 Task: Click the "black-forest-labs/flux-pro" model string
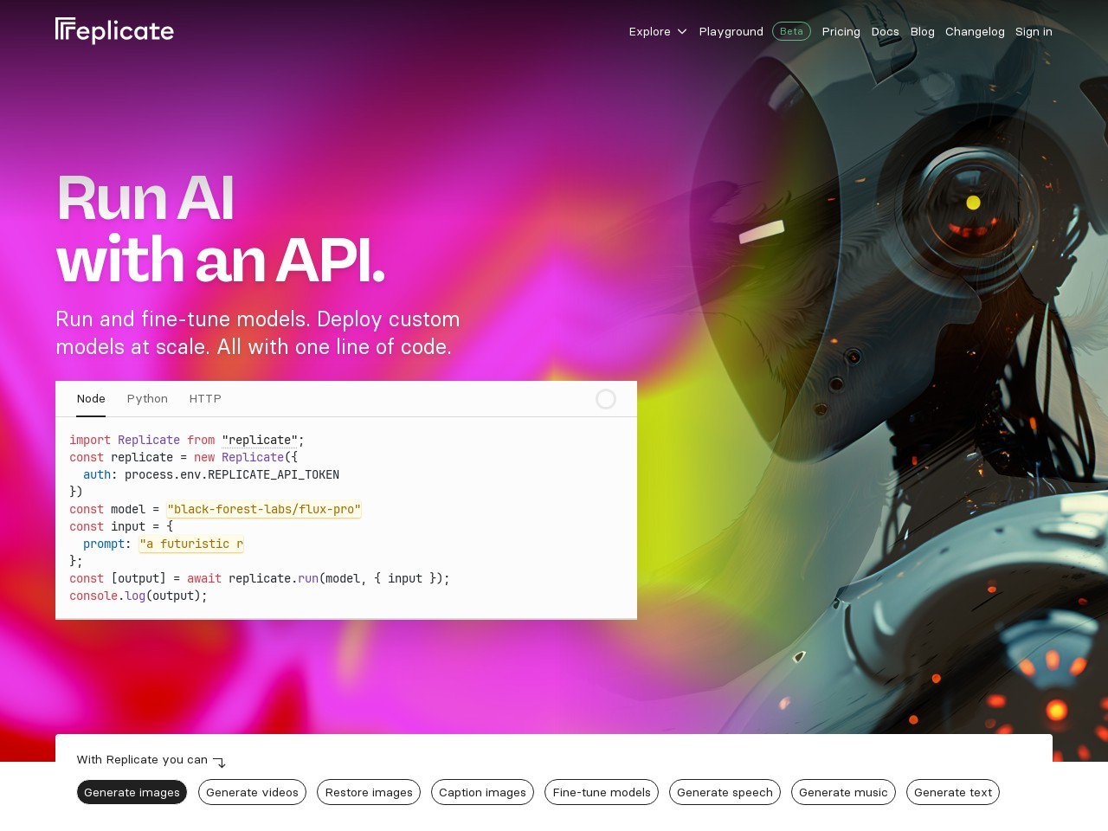pos(264,510)
